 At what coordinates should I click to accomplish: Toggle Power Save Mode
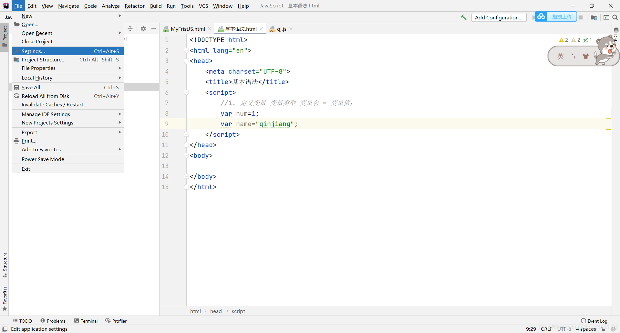click(68, 159)
